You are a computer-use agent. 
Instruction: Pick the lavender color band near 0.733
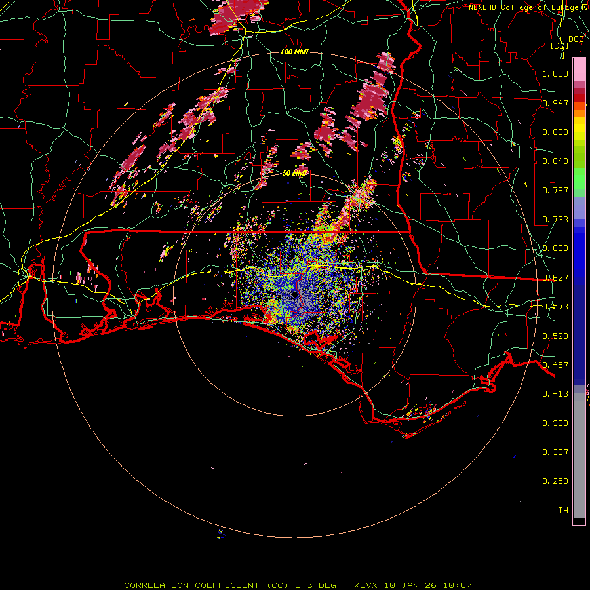pyautogui.click(x=579, y=208)
